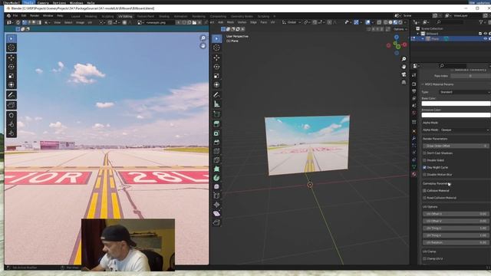Enable Double Sided checkbox
Viewport: 491px width, 276px height.
tap(424, 160)
